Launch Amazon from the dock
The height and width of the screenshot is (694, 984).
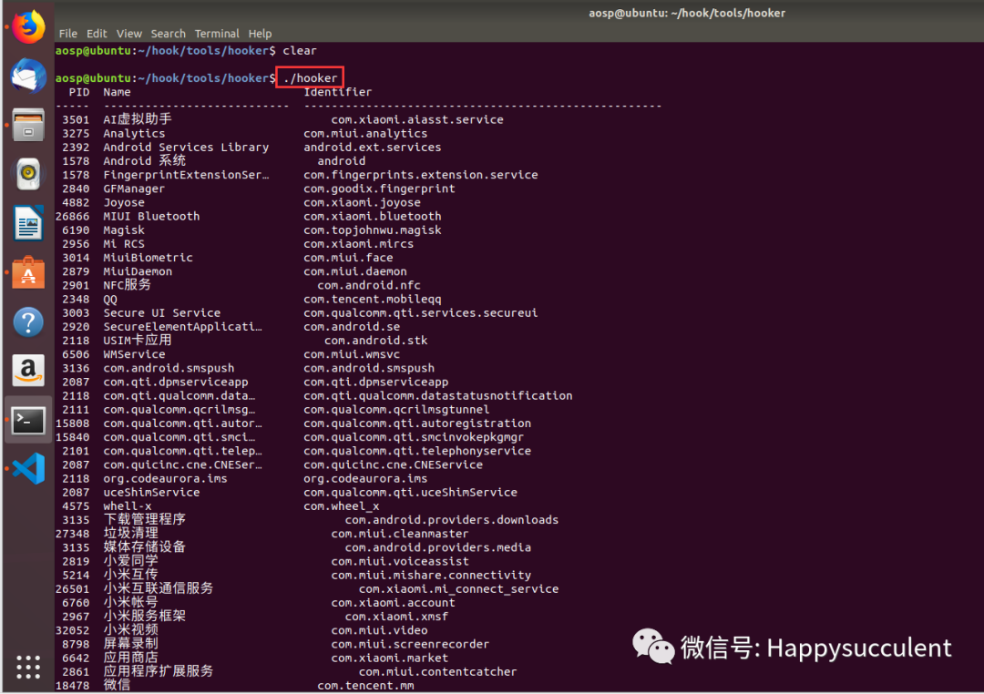(28, 371)
